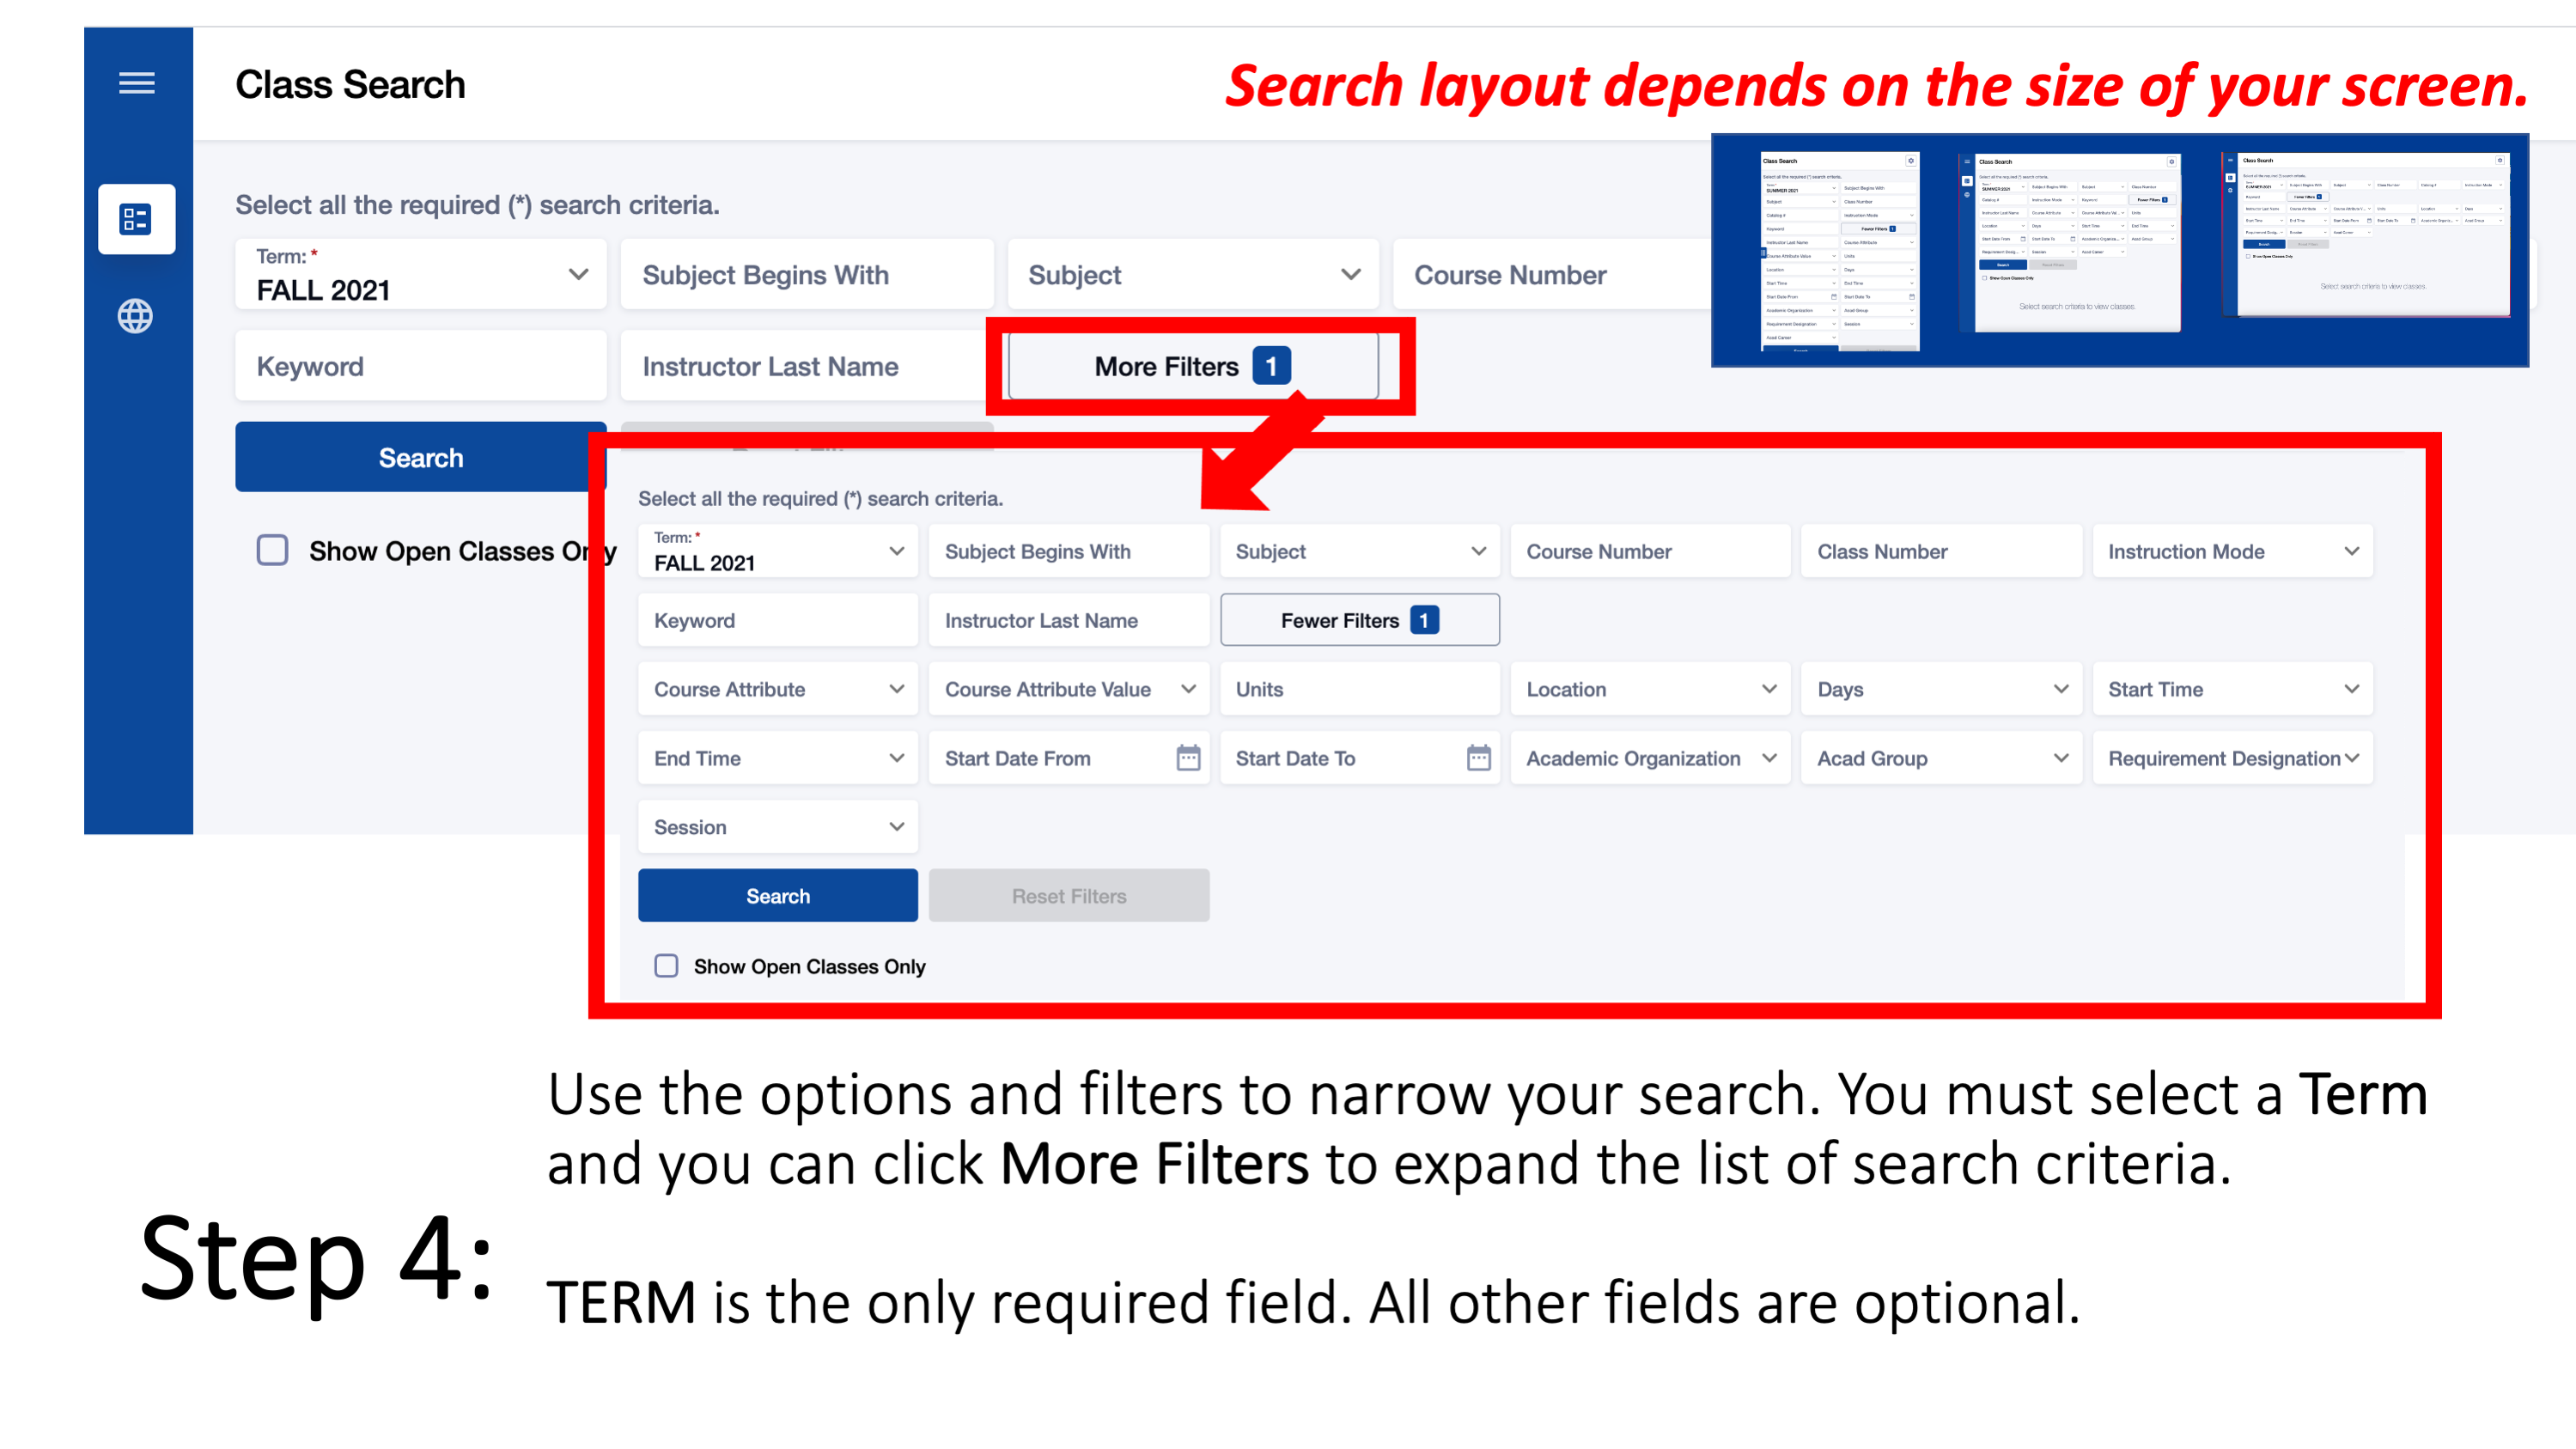Click the Start Date To calendar icon
Viewport: 2576px width, 1449px height.
pos(1476,758)
